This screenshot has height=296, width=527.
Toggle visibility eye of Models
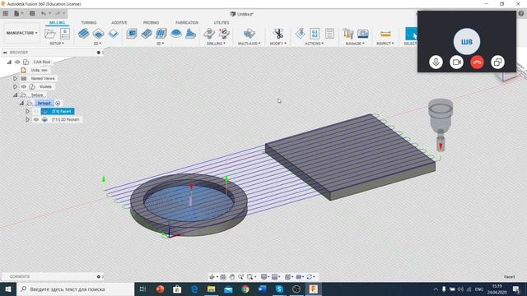click(x=24, y=86)
